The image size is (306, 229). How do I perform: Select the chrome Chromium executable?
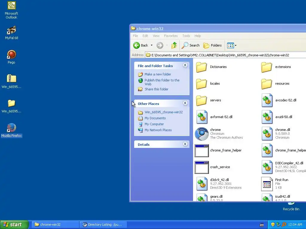(218, 134)
